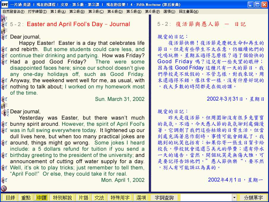This screenshot has width=269, height=202.
Task: Play audio for 'Mon. April 1, 2002'
Action: [4, 180]
